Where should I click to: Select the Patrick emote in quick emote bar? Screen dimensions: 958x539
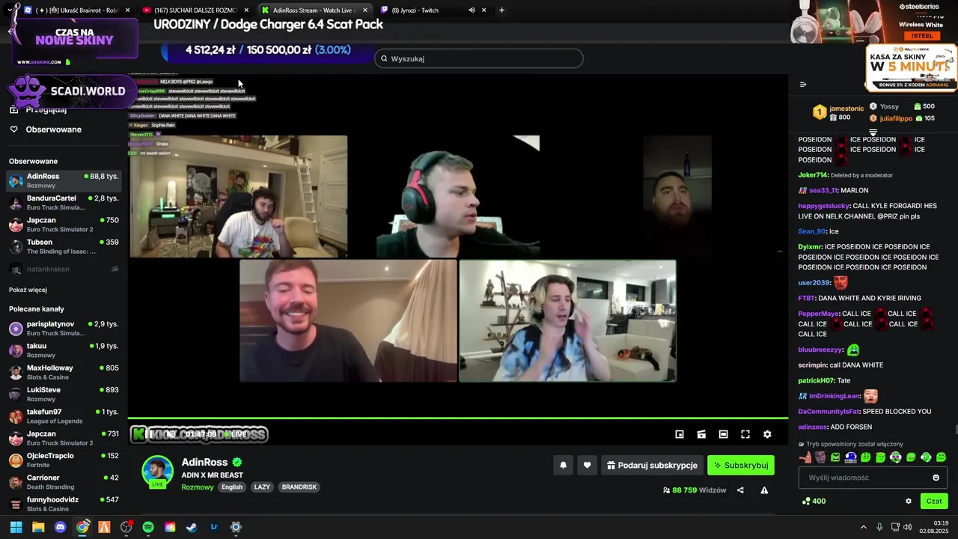(806, 457)
